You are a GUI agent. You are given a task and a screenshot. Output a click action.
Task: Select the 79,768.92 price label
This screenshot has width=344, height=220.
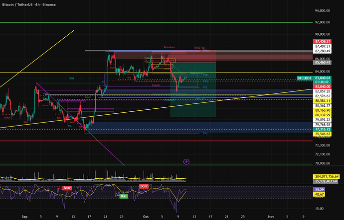322,125
